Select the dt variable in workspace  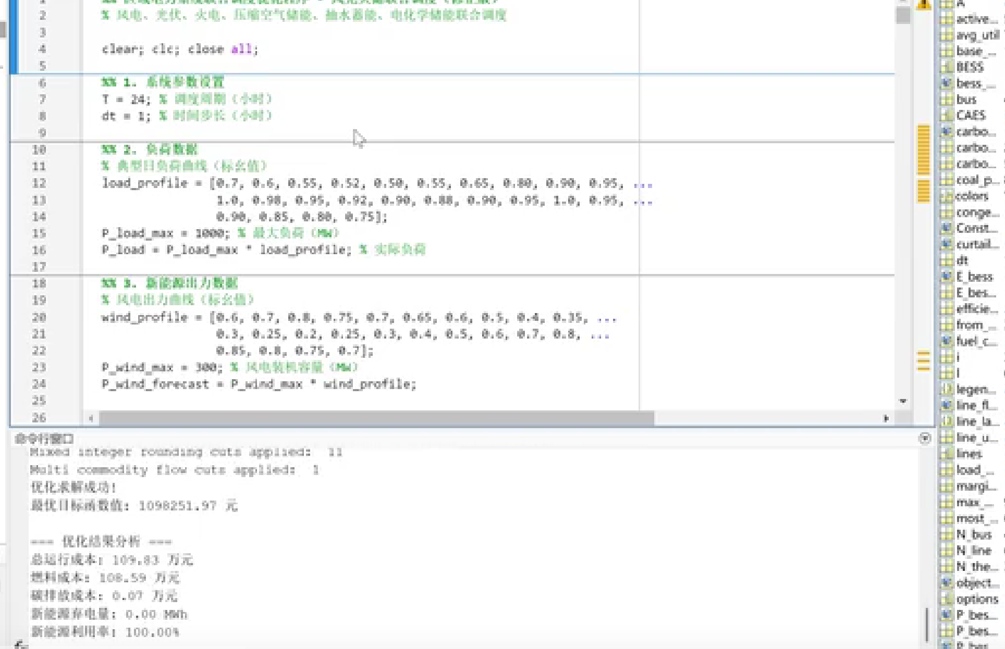pos(962,260)
